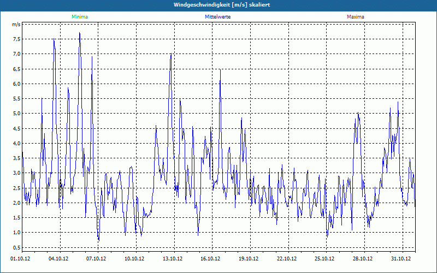Click the blue Mittelwerte legend label

[217, 17]
